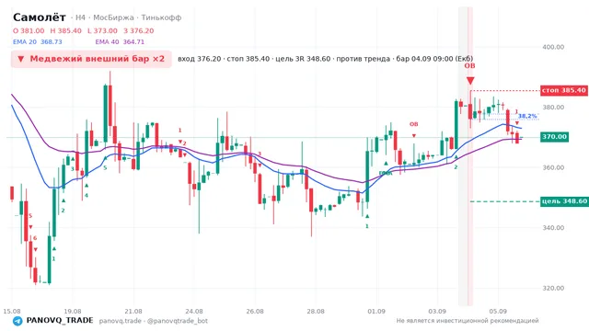Select the Медвежий внешний бар ×2 badge

(91, 59)
